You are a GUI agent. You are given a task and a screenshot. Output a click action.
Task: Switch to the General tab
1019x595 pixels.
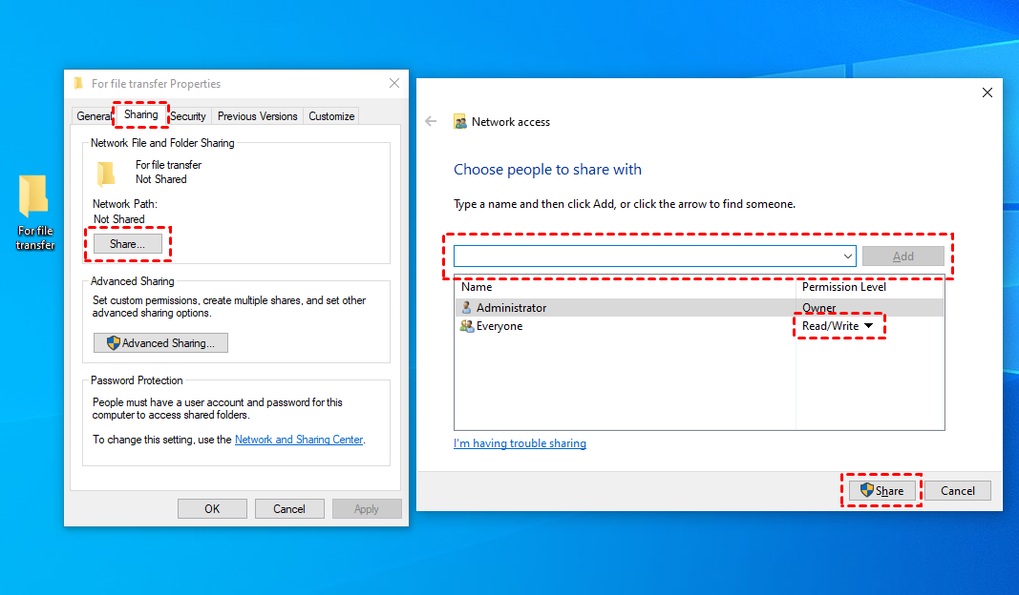[x=94, y=115]
